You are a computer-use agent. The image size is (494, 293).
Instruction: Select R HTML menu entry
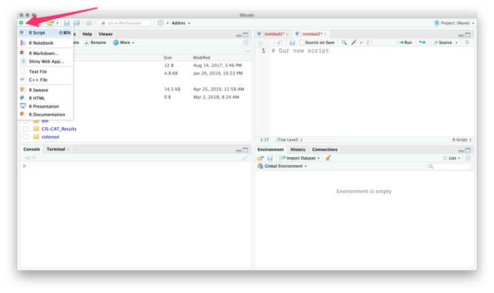[x=45, y=98]
